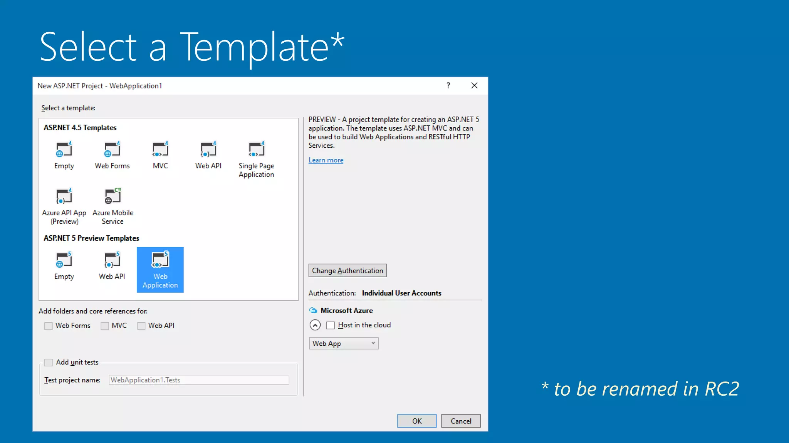
Task: Choose the Web Forms template icon
Action: pyautogui.click(x=112, y=149)
